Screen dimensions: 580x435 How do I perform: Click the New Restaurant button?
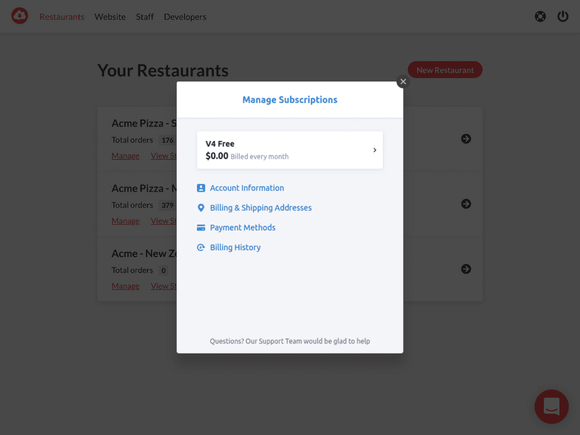point(445,70)
